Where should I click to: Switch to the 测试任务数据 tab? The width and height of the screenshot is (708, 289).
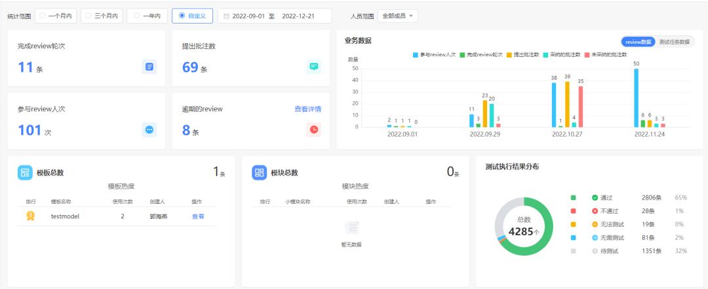click(x=675, y=42)
